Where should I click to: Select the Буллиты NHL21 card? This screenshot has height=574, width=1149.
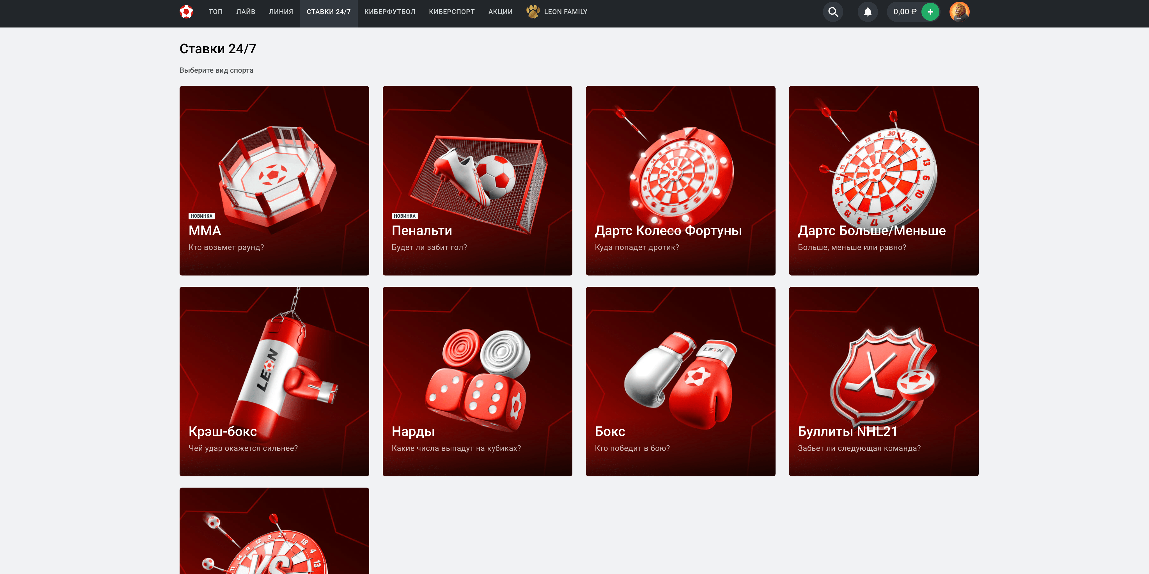[883, 381]
